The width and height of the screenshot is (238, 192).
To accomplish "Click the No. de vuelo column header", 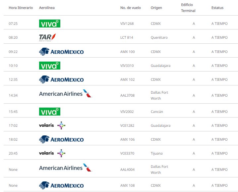I will [130, 8].
